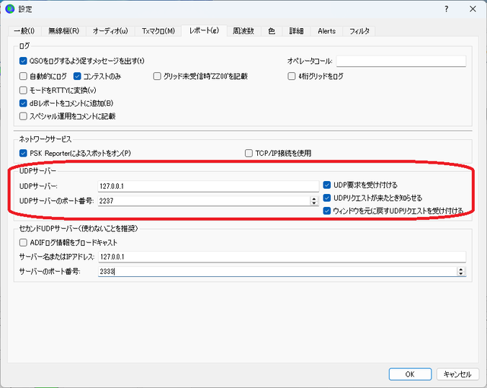Enable 自動的にログ checkbox
Screen dimensions: 487x388
(24, 76)
